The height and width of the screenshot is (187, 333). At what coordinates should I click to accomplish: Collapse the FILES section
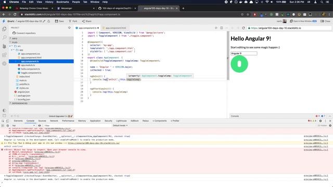pyautogui.click(x=41, y=42)
